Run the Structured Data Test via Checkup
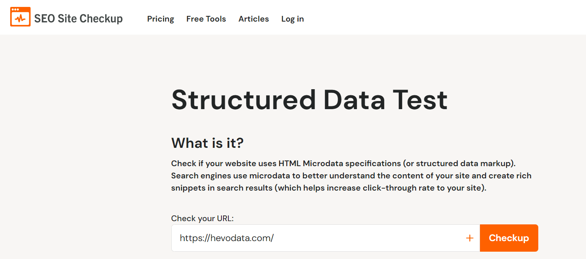 click(509, 238)
